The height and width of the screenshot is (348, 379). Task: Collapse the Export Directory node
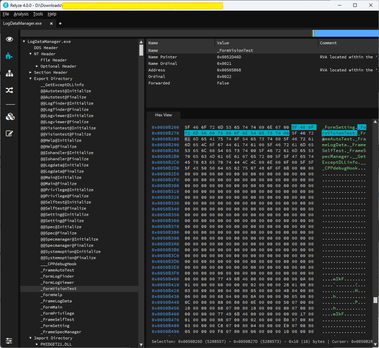[31, 79]
